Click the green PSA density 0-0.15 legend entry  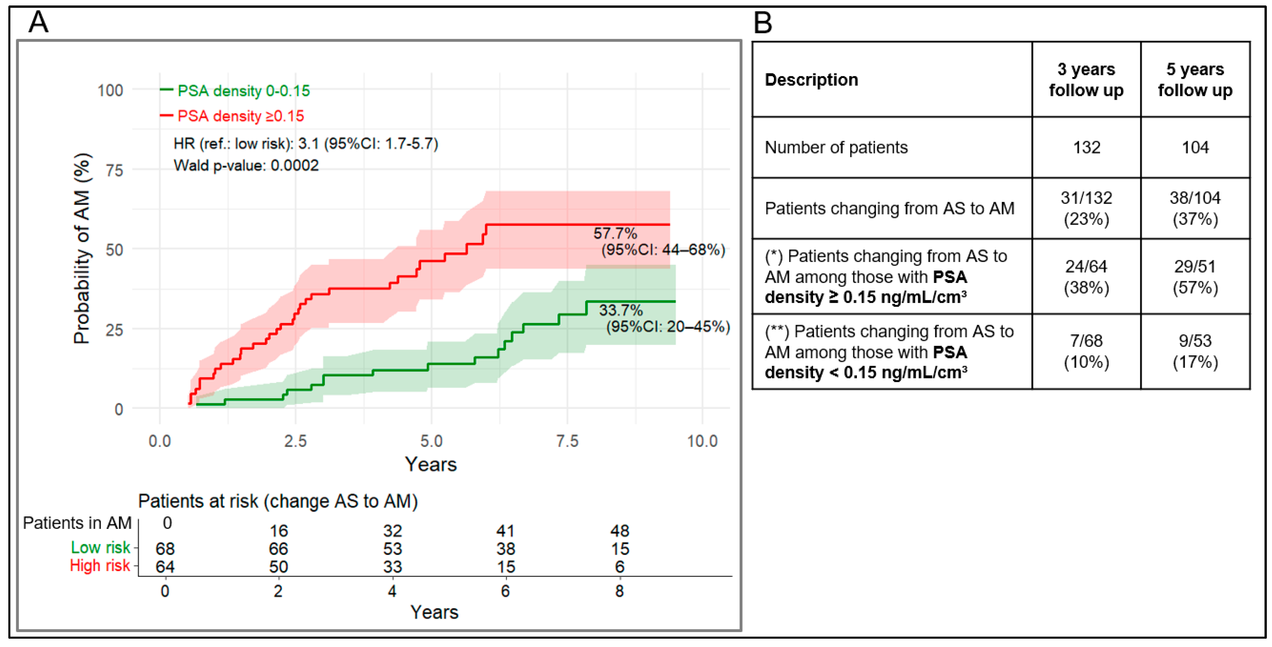pyautogui.click(x=235, y=91)
